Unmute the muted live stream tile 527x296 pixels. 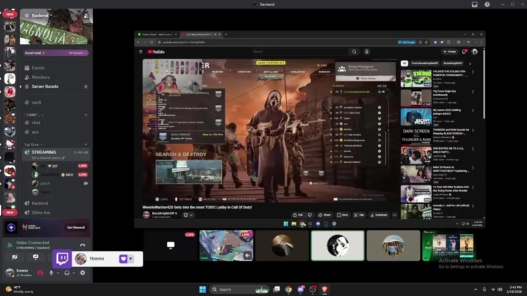coord(247,256)
